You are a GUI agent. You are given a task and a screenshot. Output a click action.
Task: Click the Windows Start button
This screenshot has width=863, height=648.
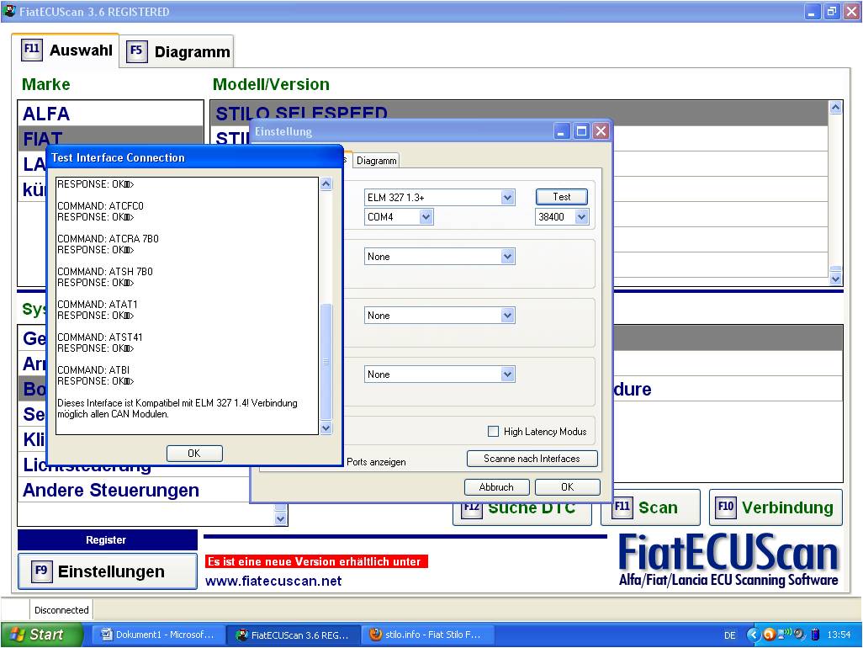coord(42,635)
